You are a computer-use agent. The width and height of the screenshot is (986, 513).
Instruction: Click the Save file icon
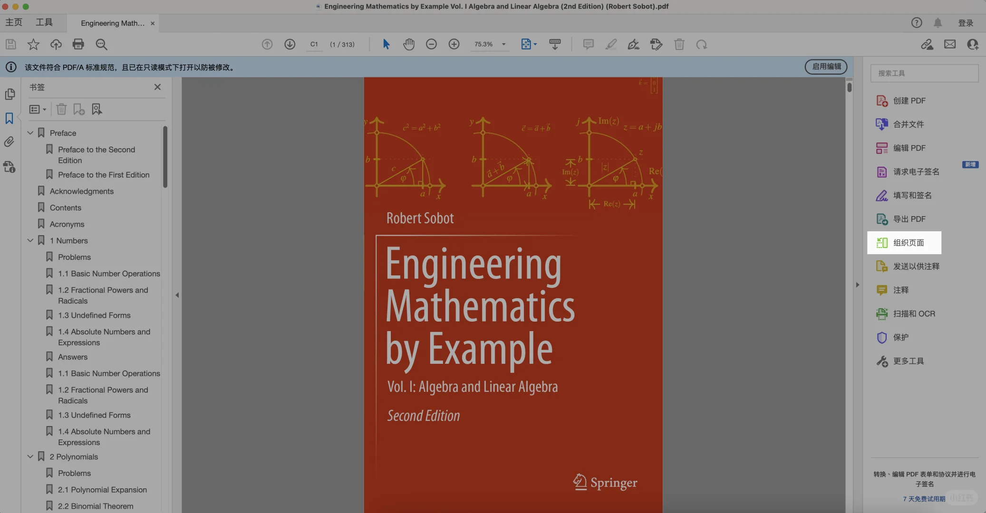click(10, 44)
